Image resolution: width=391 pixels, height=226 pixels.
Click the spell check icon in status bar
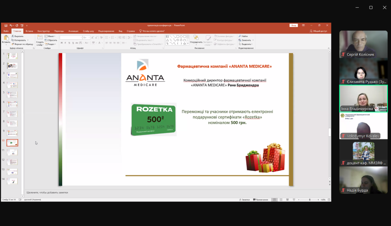(20, 200)
